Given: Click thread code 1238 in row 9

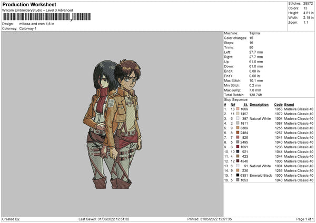Looking at the screenshot, I should [x=279, y=147].
